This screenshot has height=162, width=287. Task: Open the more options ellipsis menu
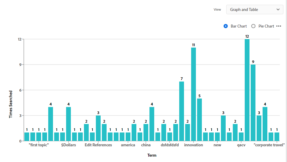(x=279, y=26)
